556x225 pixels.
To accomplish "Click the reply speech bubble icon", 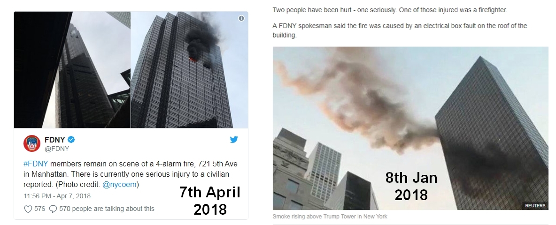I will point(53,209).
